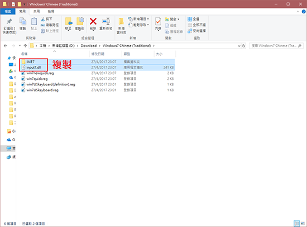Image resolution: width=307 pixels, height=227 pixels.
Task: Click the Properties checkmark icon
Action: 158,21
